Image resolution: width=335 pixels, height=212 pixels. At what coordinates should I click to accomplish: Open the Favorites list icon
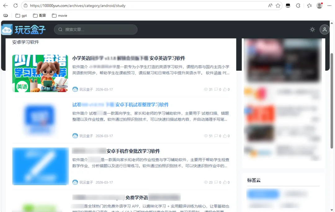point(309,6)
